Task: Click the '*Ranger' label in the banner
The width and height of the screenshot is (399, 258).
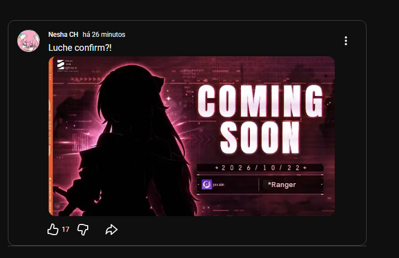Action: tap(282, 184)
